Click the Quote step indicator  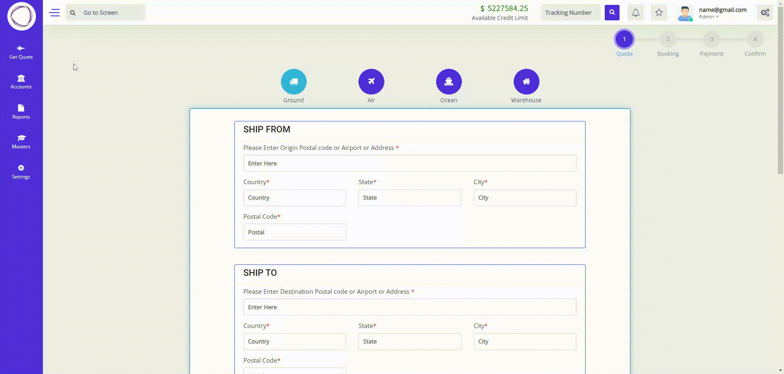[624, 40]
